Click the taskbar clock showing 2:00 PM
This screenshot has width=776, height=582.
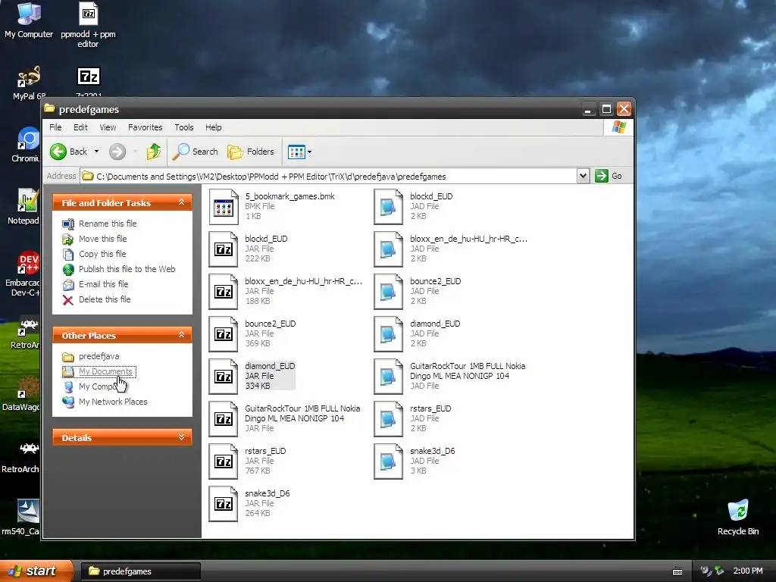coord(748,571)
